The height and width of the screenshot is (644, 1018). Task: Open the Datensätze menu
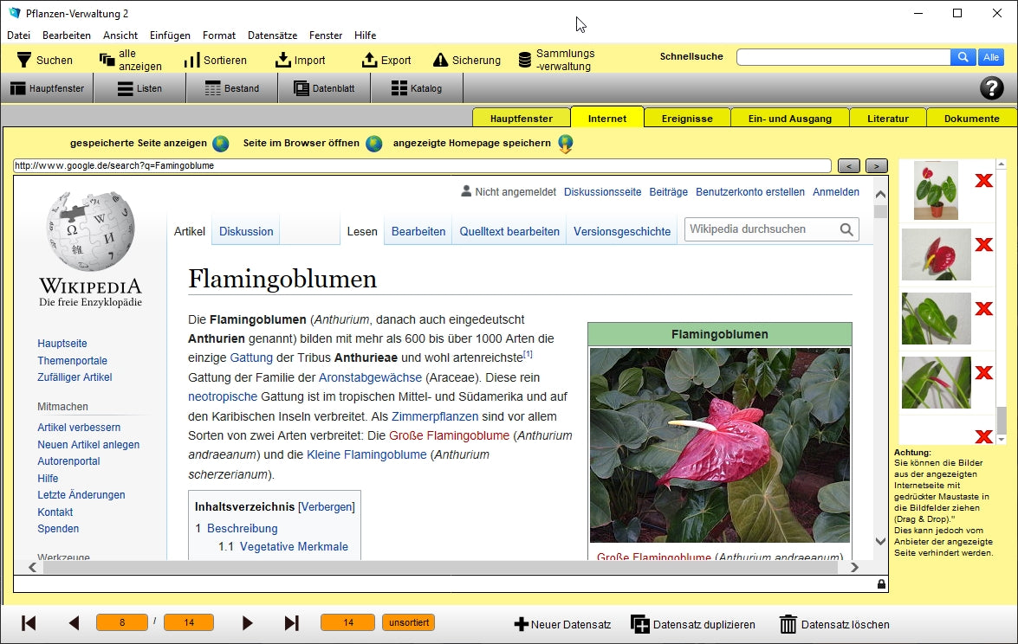pos(272,35)
